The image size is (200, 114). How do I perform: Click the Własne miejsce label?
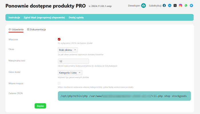point(16,83)
